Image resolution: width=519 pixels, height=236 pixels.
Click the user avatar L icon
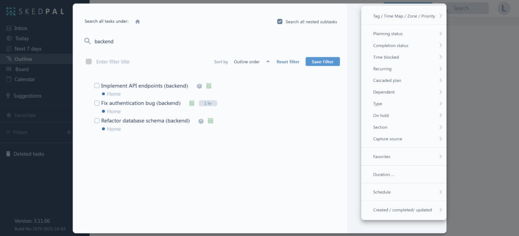[x=504, y=8]
